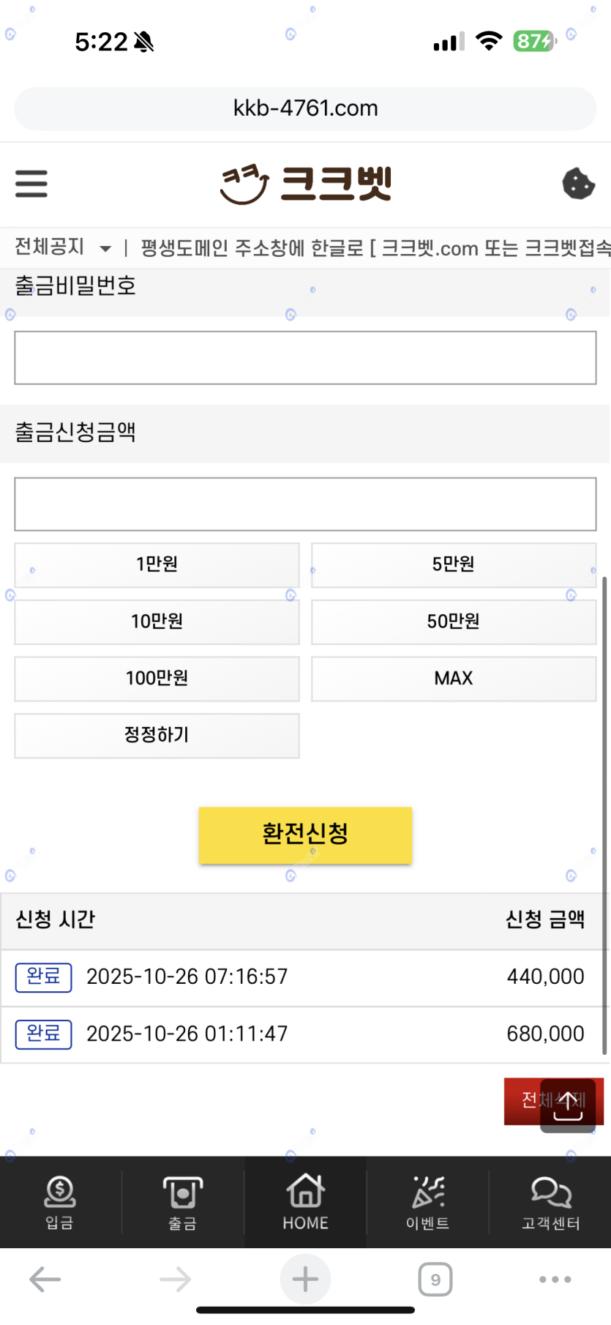Show the 9 open browser tabs

pyautogui.click(x=435, y=1280)
